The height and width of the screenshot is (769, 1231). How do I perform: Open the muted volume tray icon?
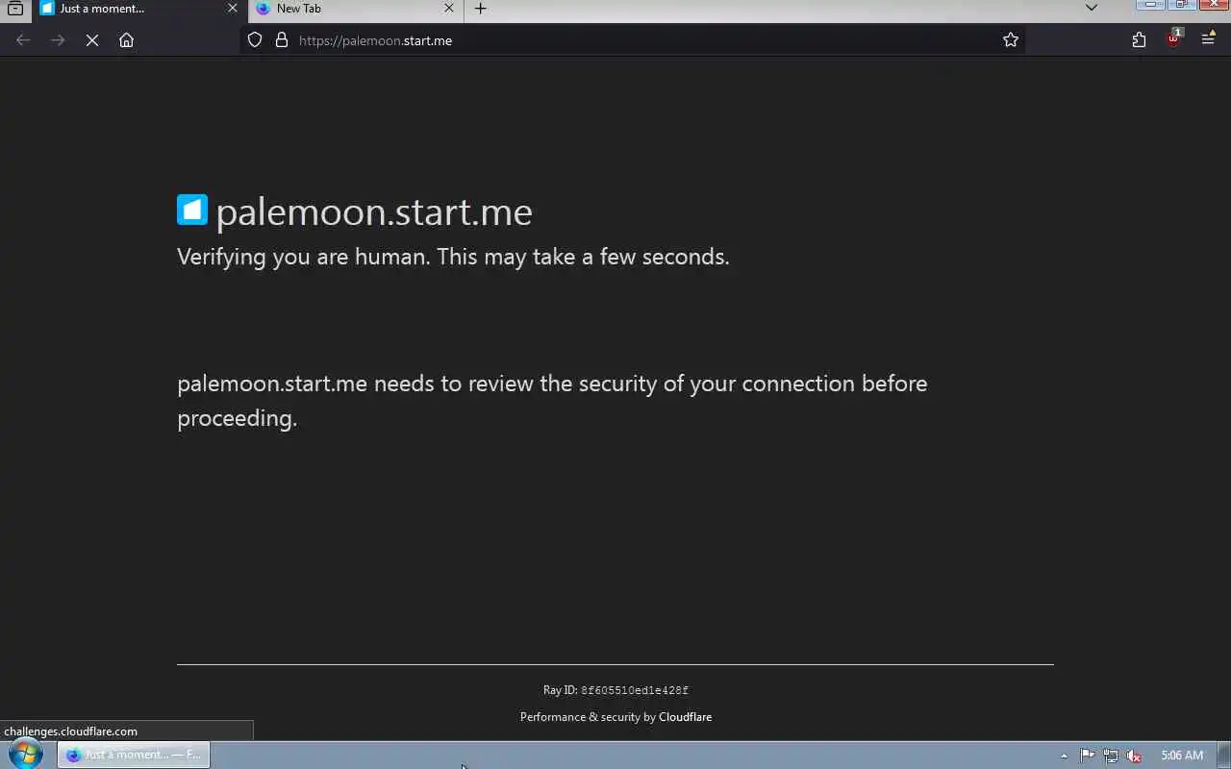(x=1134, y=756)
